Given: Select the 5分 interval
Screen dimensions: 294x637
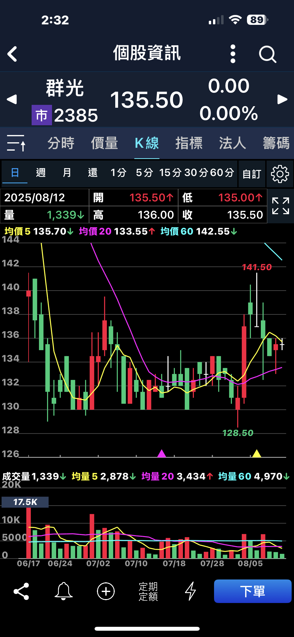Looking at the screenshot, I should pos(145,173).
